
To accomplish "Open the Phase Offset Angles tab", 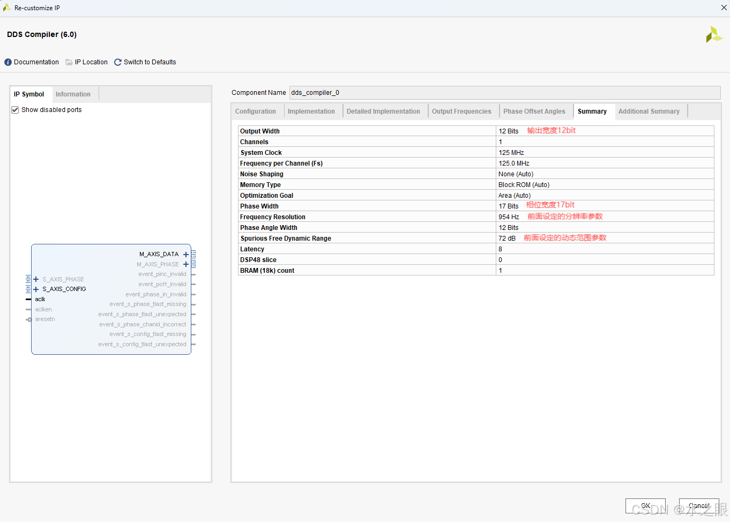I will (534, 111).
